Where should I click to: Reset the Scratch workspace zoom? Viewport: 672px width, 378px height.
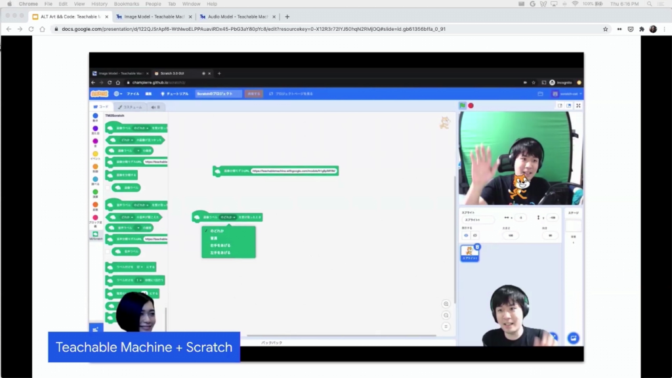click(446, 327)
